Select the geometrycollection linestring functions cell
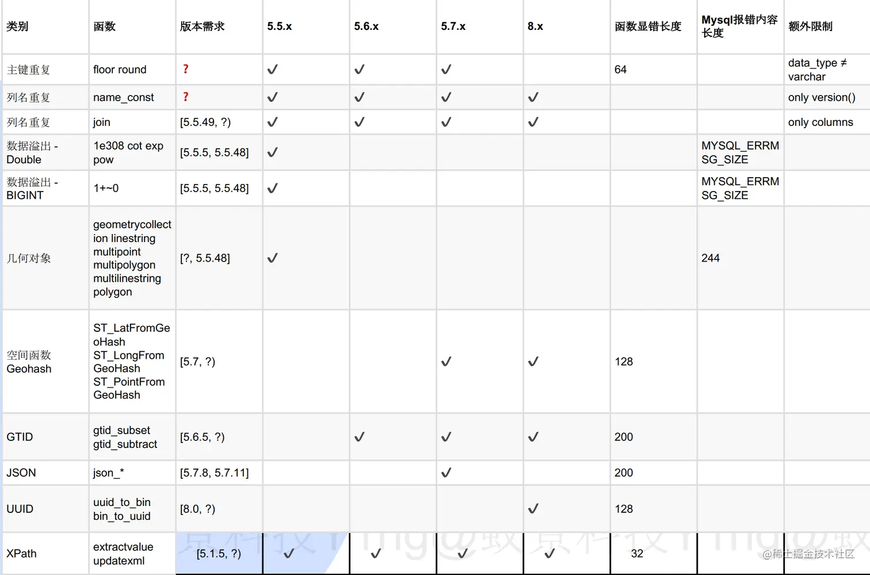 [132, 258]
